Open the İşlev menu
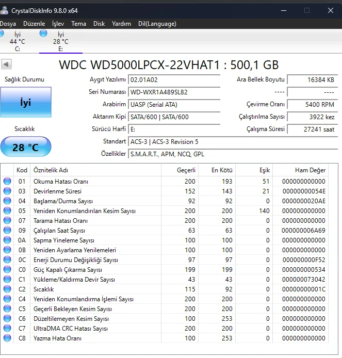Screen dimensions: 342x358 (58, 24)
